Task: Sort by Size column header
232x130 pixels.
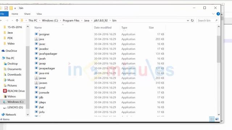Action: [x=151, y=27]
